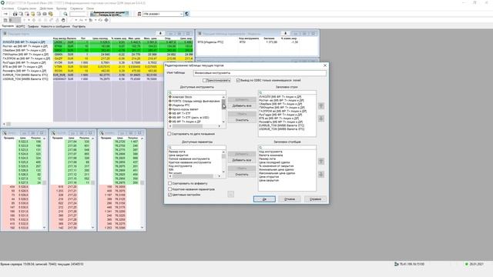Move selected column header up in the dialog
The height and width of the screenshot is (277, 493).
coord(321,161)
